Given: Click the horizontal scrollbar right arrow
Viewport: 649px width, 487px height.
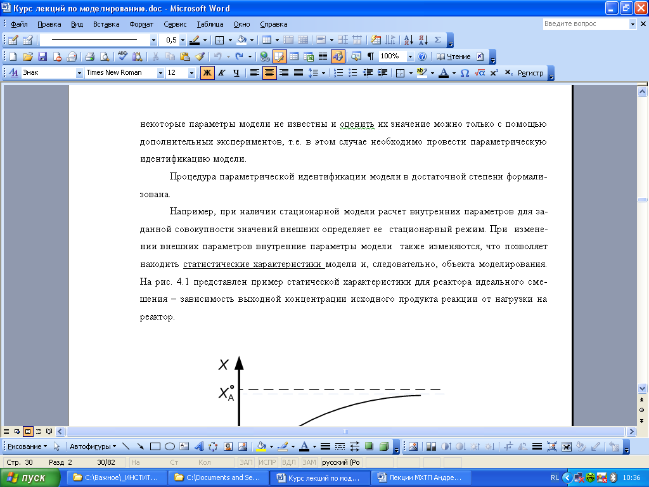Looking at the screenshot, I should pyautogui.click(x=631, y=431).
